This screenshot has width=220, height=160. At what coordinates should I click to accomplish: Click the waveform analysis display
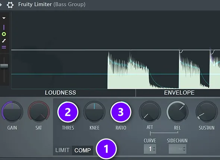116,50
